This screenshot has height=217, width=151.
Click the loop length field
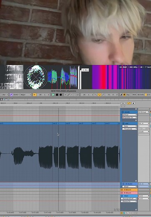(x=112, y=95)
